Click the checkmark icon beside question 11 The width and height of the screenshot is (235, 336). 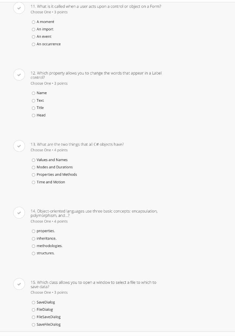coord(19,8)
